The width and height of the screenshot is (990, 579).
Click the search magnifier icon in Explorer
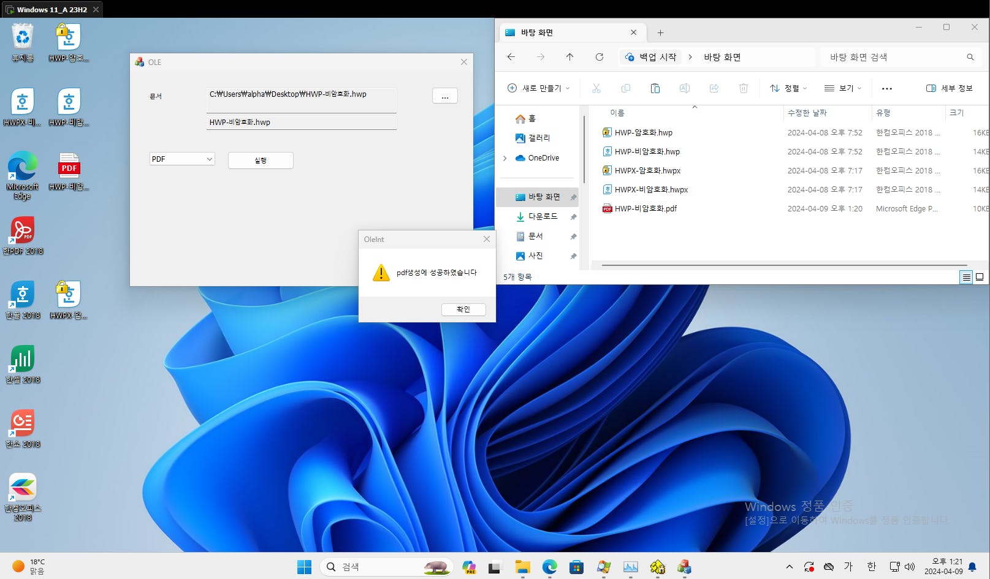970,57
